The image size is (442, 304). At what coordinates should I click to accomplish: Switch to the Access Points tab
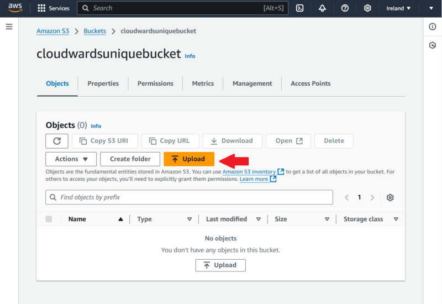[x=311, y=83]
